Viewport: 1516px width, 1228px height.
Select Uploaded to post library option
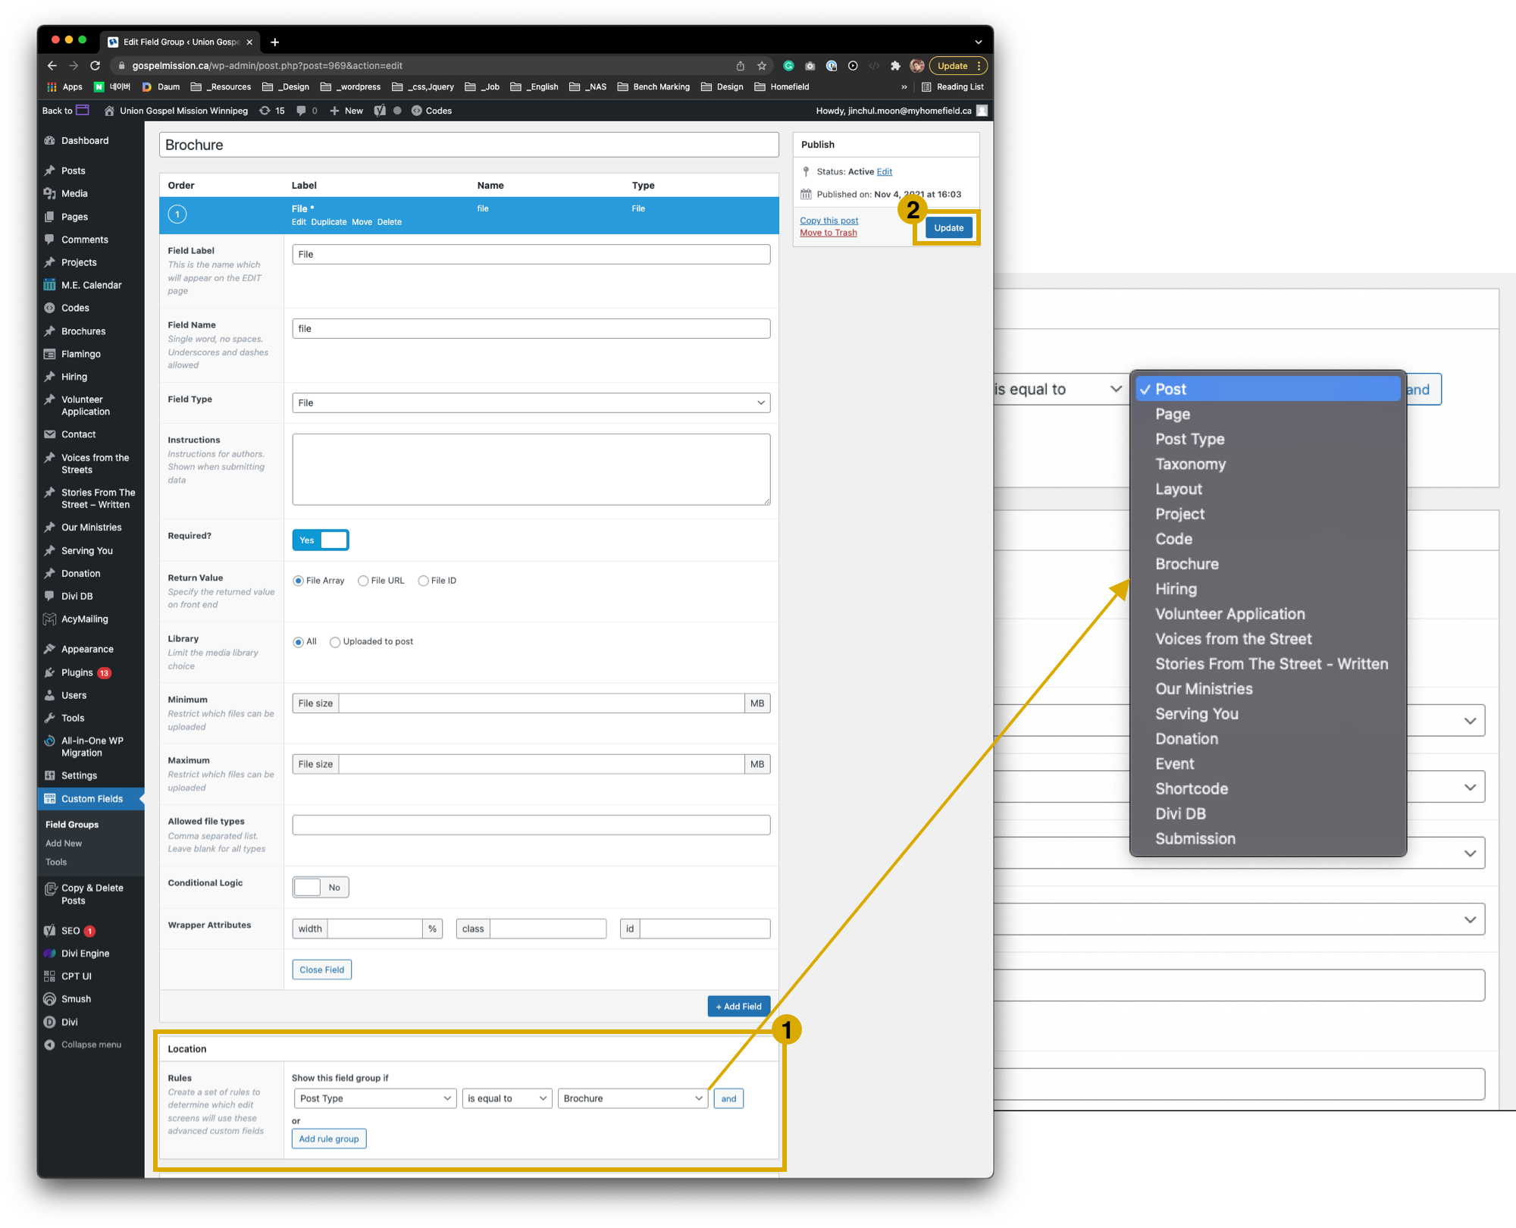coord(335,642)
